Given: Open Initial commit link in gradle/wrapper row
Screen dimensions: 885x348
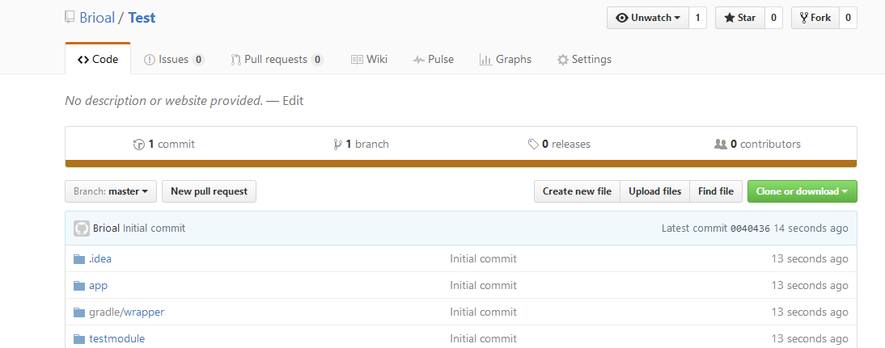Looking at the screenshot, I should pos(483,312).
